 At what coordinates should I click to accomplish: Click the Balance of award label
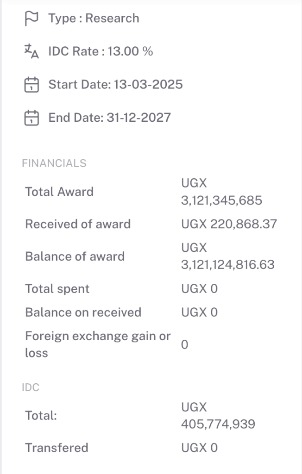[75, 256]
